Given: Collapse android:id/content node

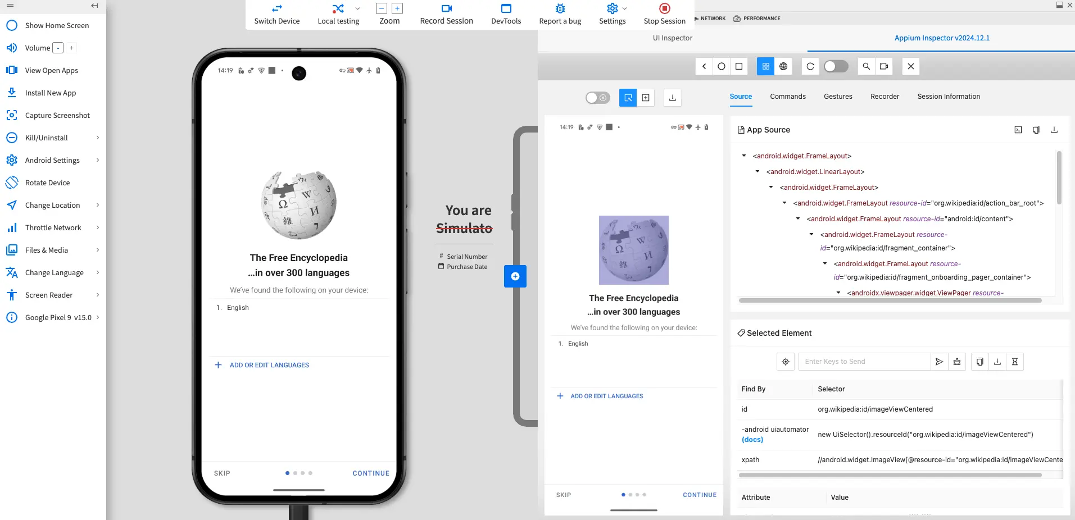Looking at the screenshot, I should 798,218.
